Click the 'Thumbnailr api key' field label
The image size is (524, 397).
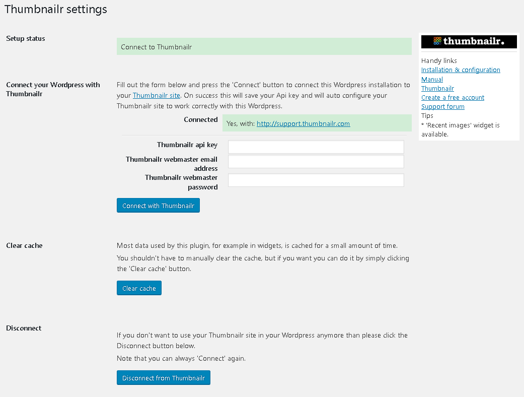[x=187, y=145]
